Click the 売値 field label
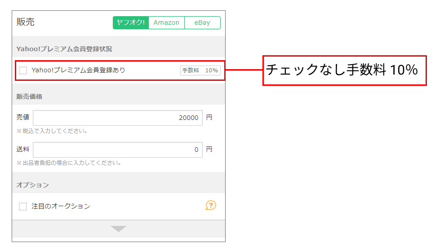Image resolution: width=435 pixels, height=247 pixels. pyautogui.click(x=23, y=118)
